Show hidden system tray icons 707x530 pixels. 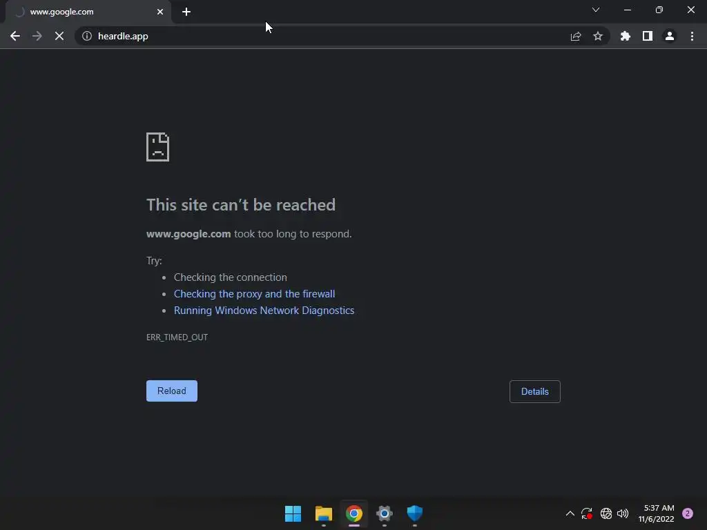click(570, 513)
